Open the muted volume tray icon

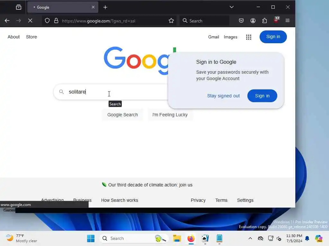point(279,238)
